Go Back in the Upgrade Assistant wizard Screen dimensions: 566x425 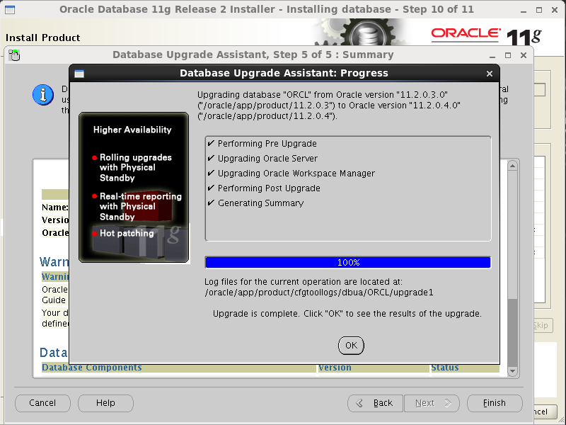375,403
